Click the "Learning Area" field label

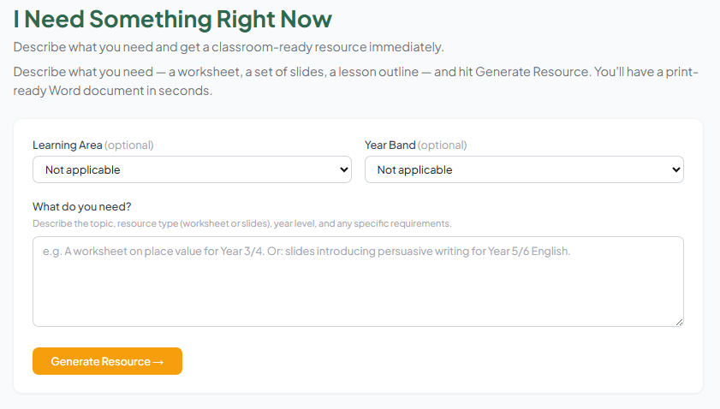point(68,145)
